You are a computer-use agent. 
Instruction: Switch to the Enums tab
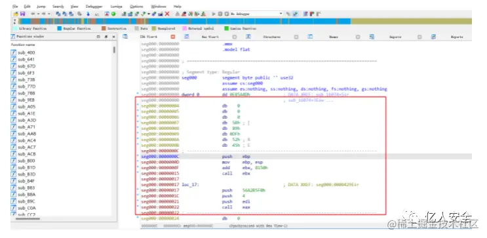334,37
